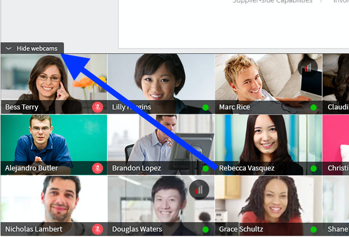Click the Grace Schultz name label
This screenshot has height=237, width=349.
(x=241, y=229)
